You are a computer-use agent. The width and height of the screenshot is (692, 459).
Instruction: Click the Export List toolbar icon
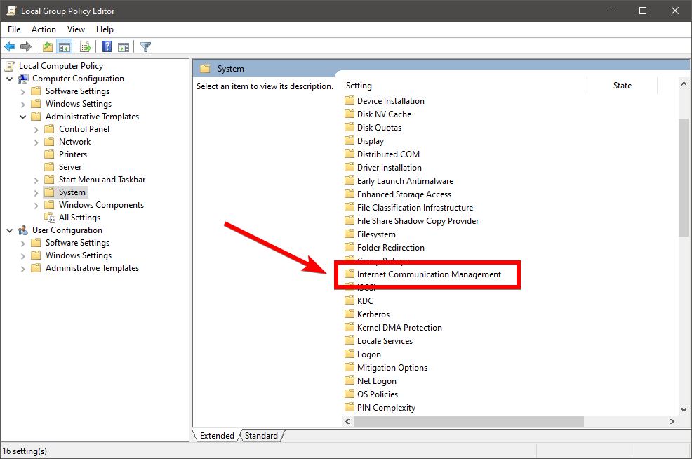(86, 47)
